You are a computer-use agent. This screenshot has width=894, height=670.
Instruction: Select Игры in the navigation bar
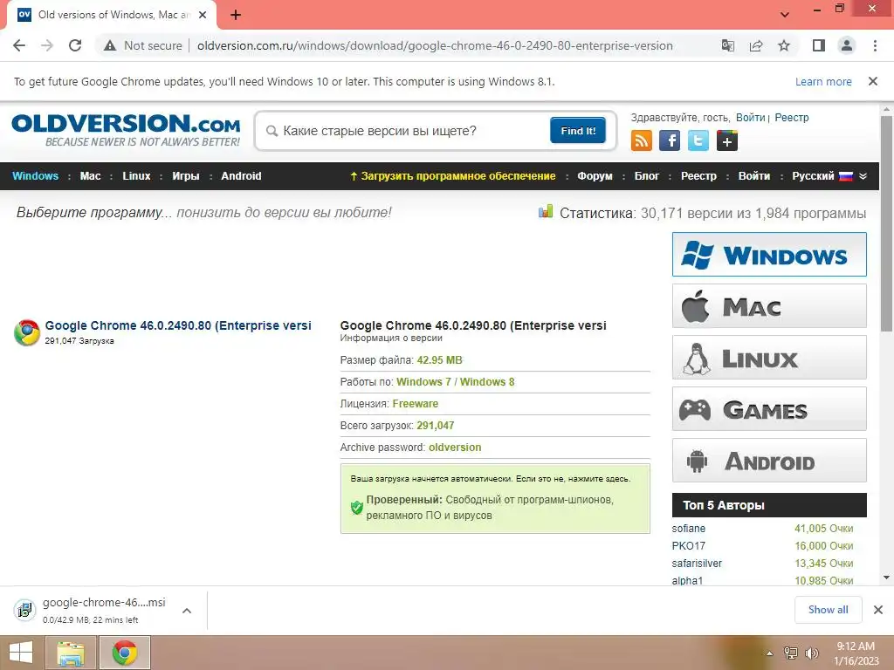point(186,176)
